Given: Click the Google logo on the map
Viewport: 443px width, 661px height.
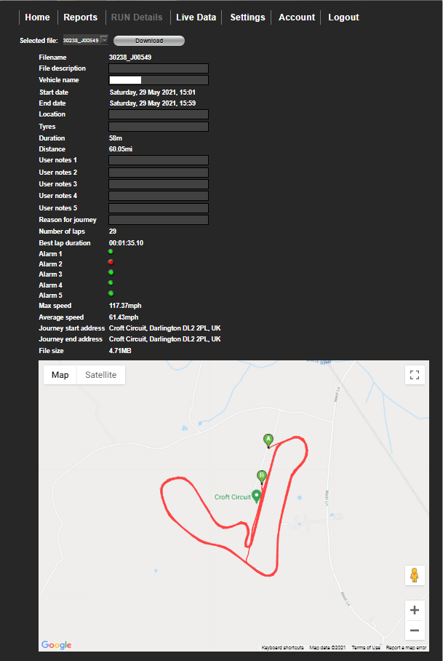Looking at the screenshot, I should coord(56,645).
